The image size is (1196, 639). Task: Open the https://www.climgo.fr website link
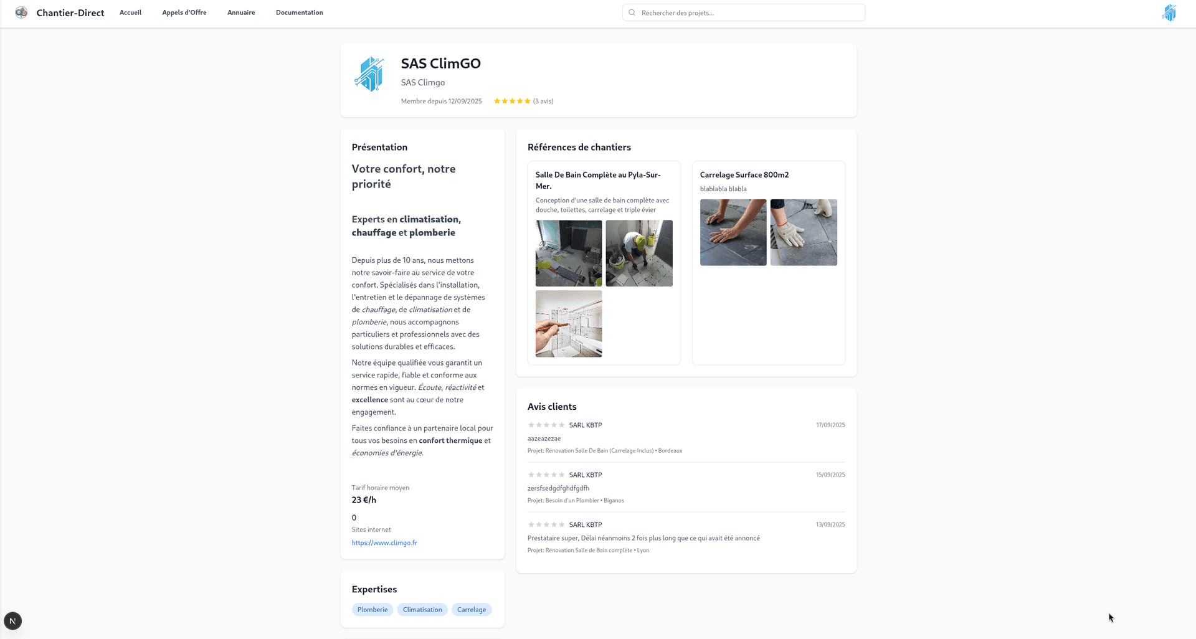click(x=384, y=543)
